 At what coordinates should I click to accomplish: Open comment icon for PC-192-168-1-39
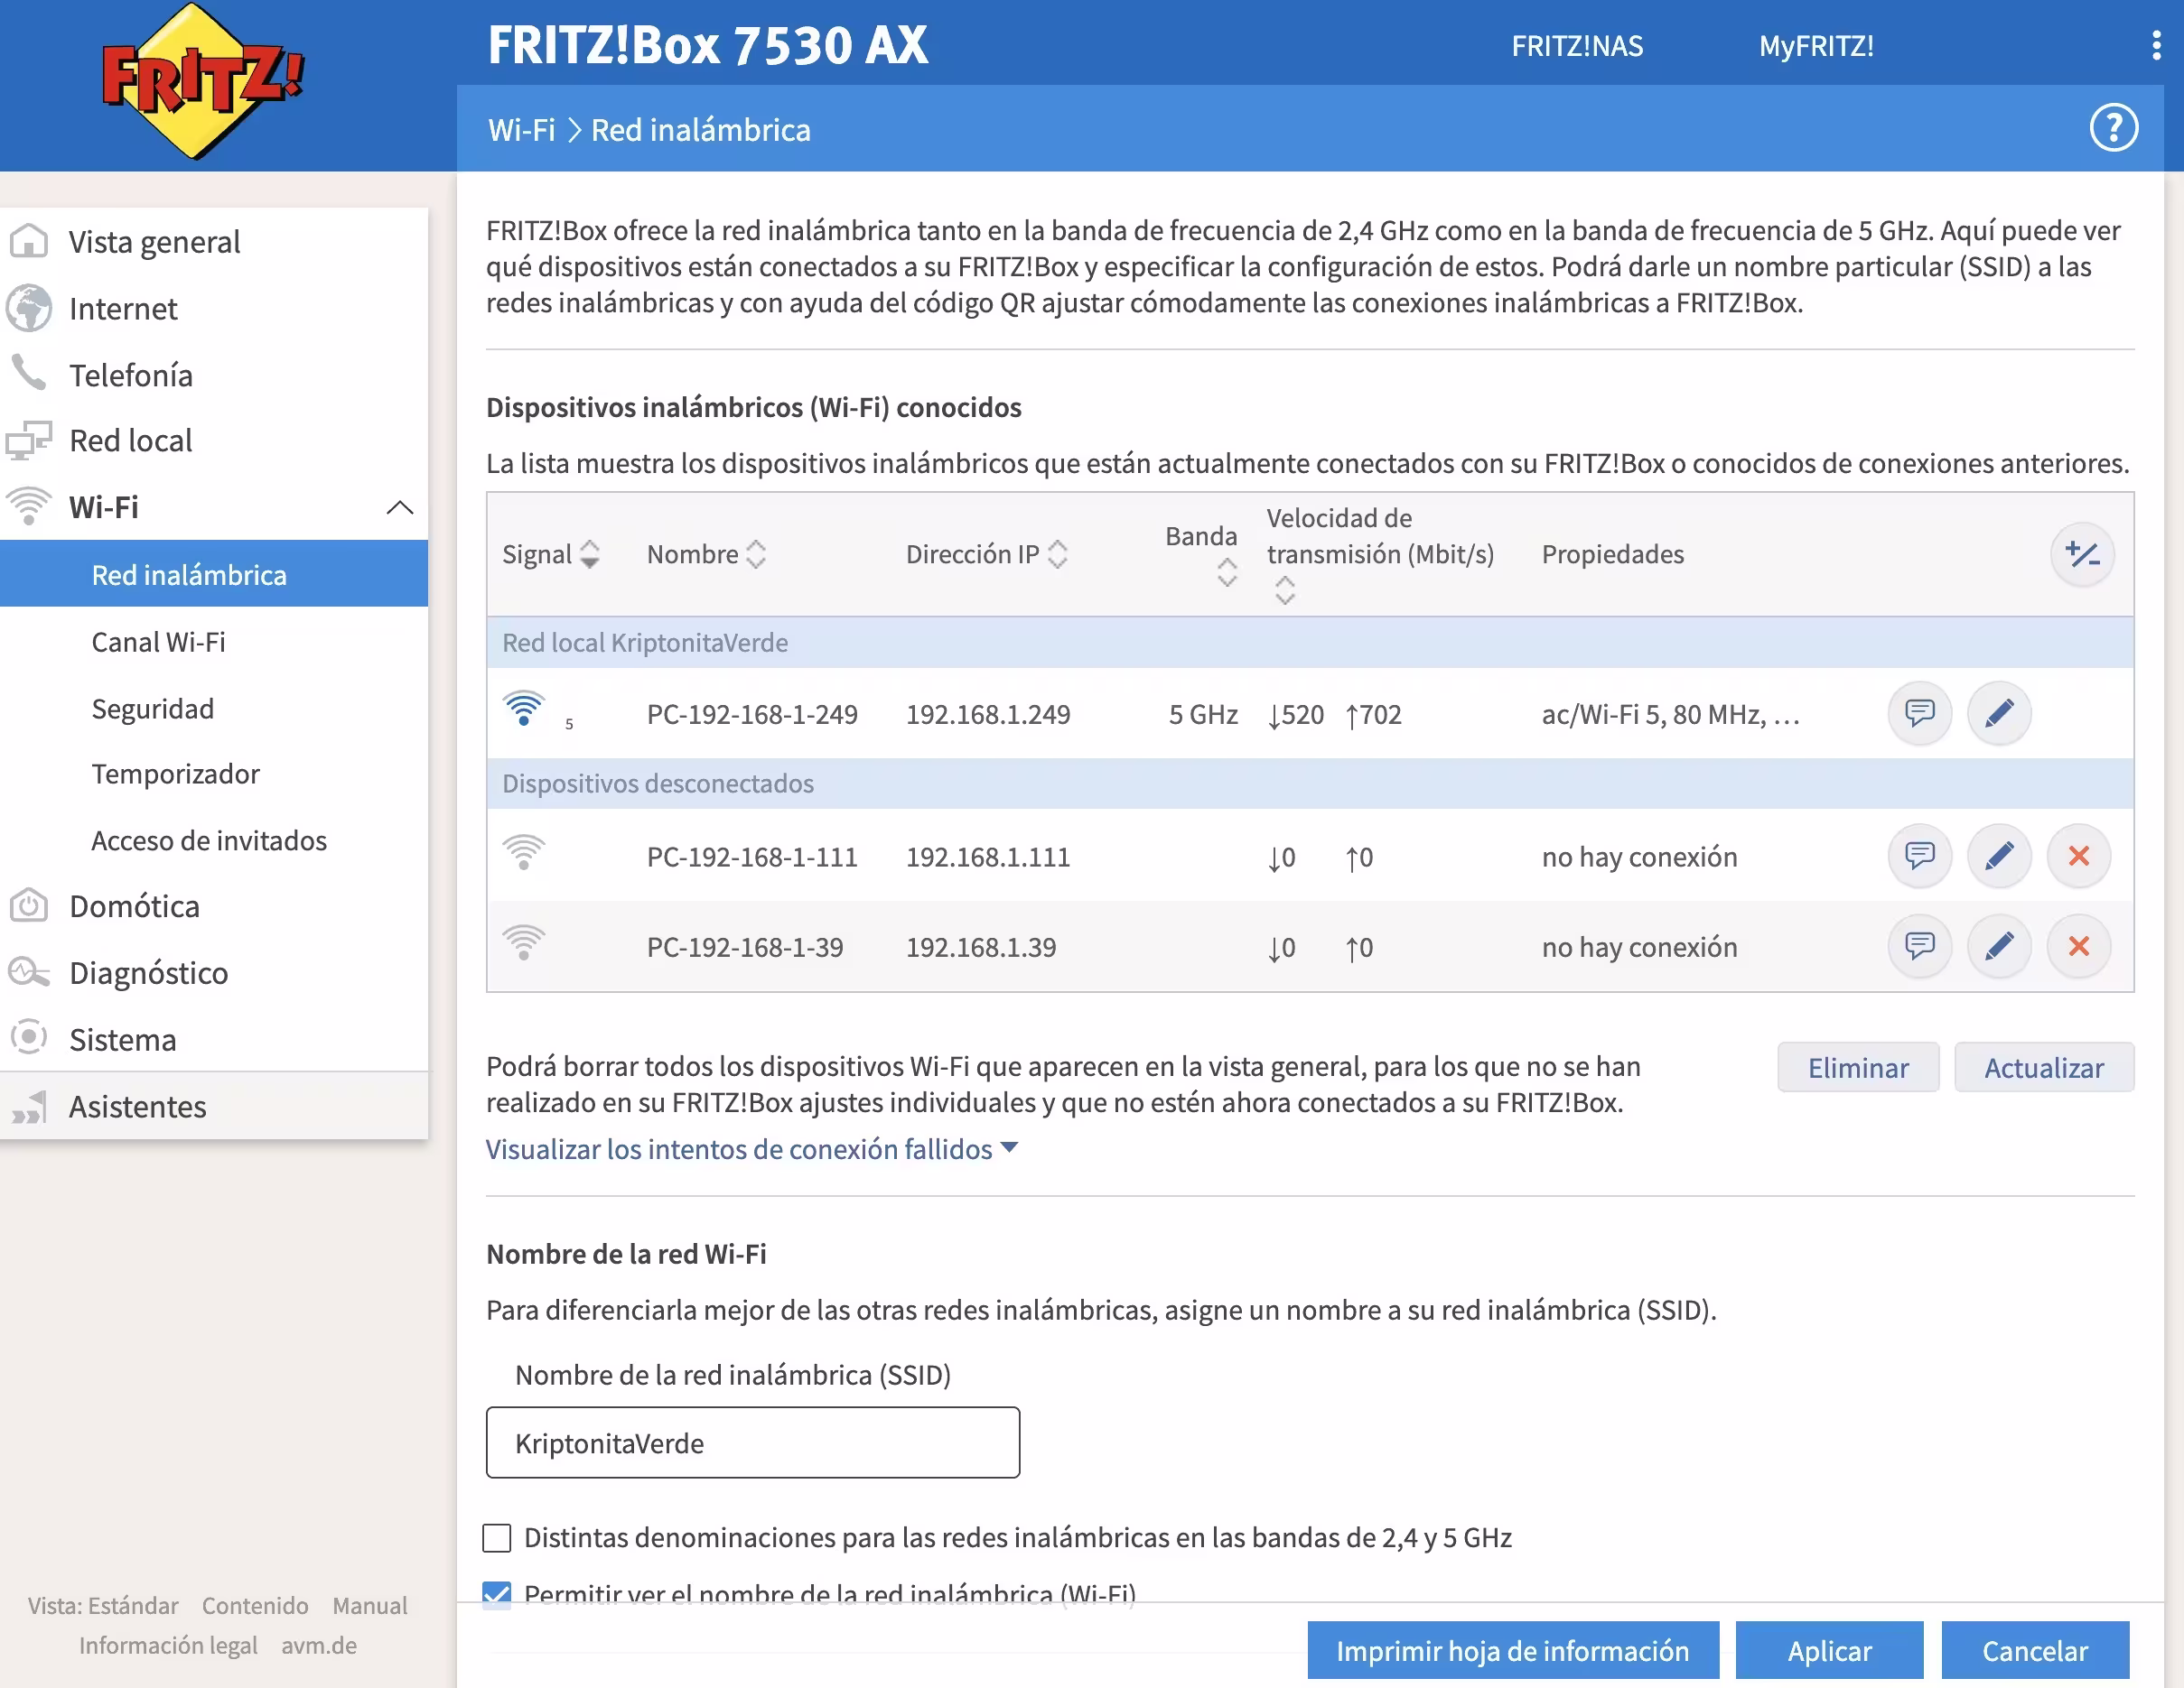1919,946
